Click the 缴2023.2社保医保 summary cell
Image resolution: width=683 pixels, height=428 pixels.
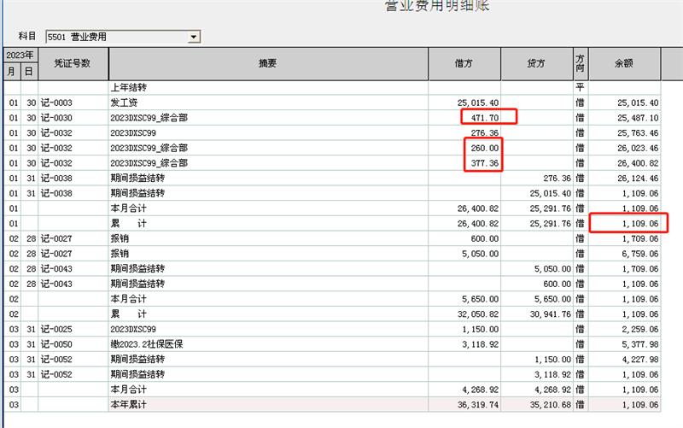[x=267, y=344]
